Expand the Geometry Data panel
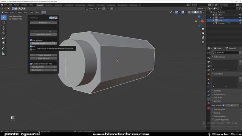242x136 pixels. click(220, 116)
